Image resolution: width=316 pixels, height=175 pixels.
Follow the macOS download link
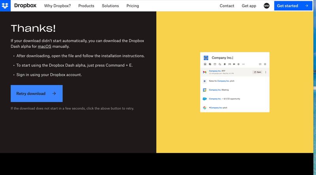point(45,46)
